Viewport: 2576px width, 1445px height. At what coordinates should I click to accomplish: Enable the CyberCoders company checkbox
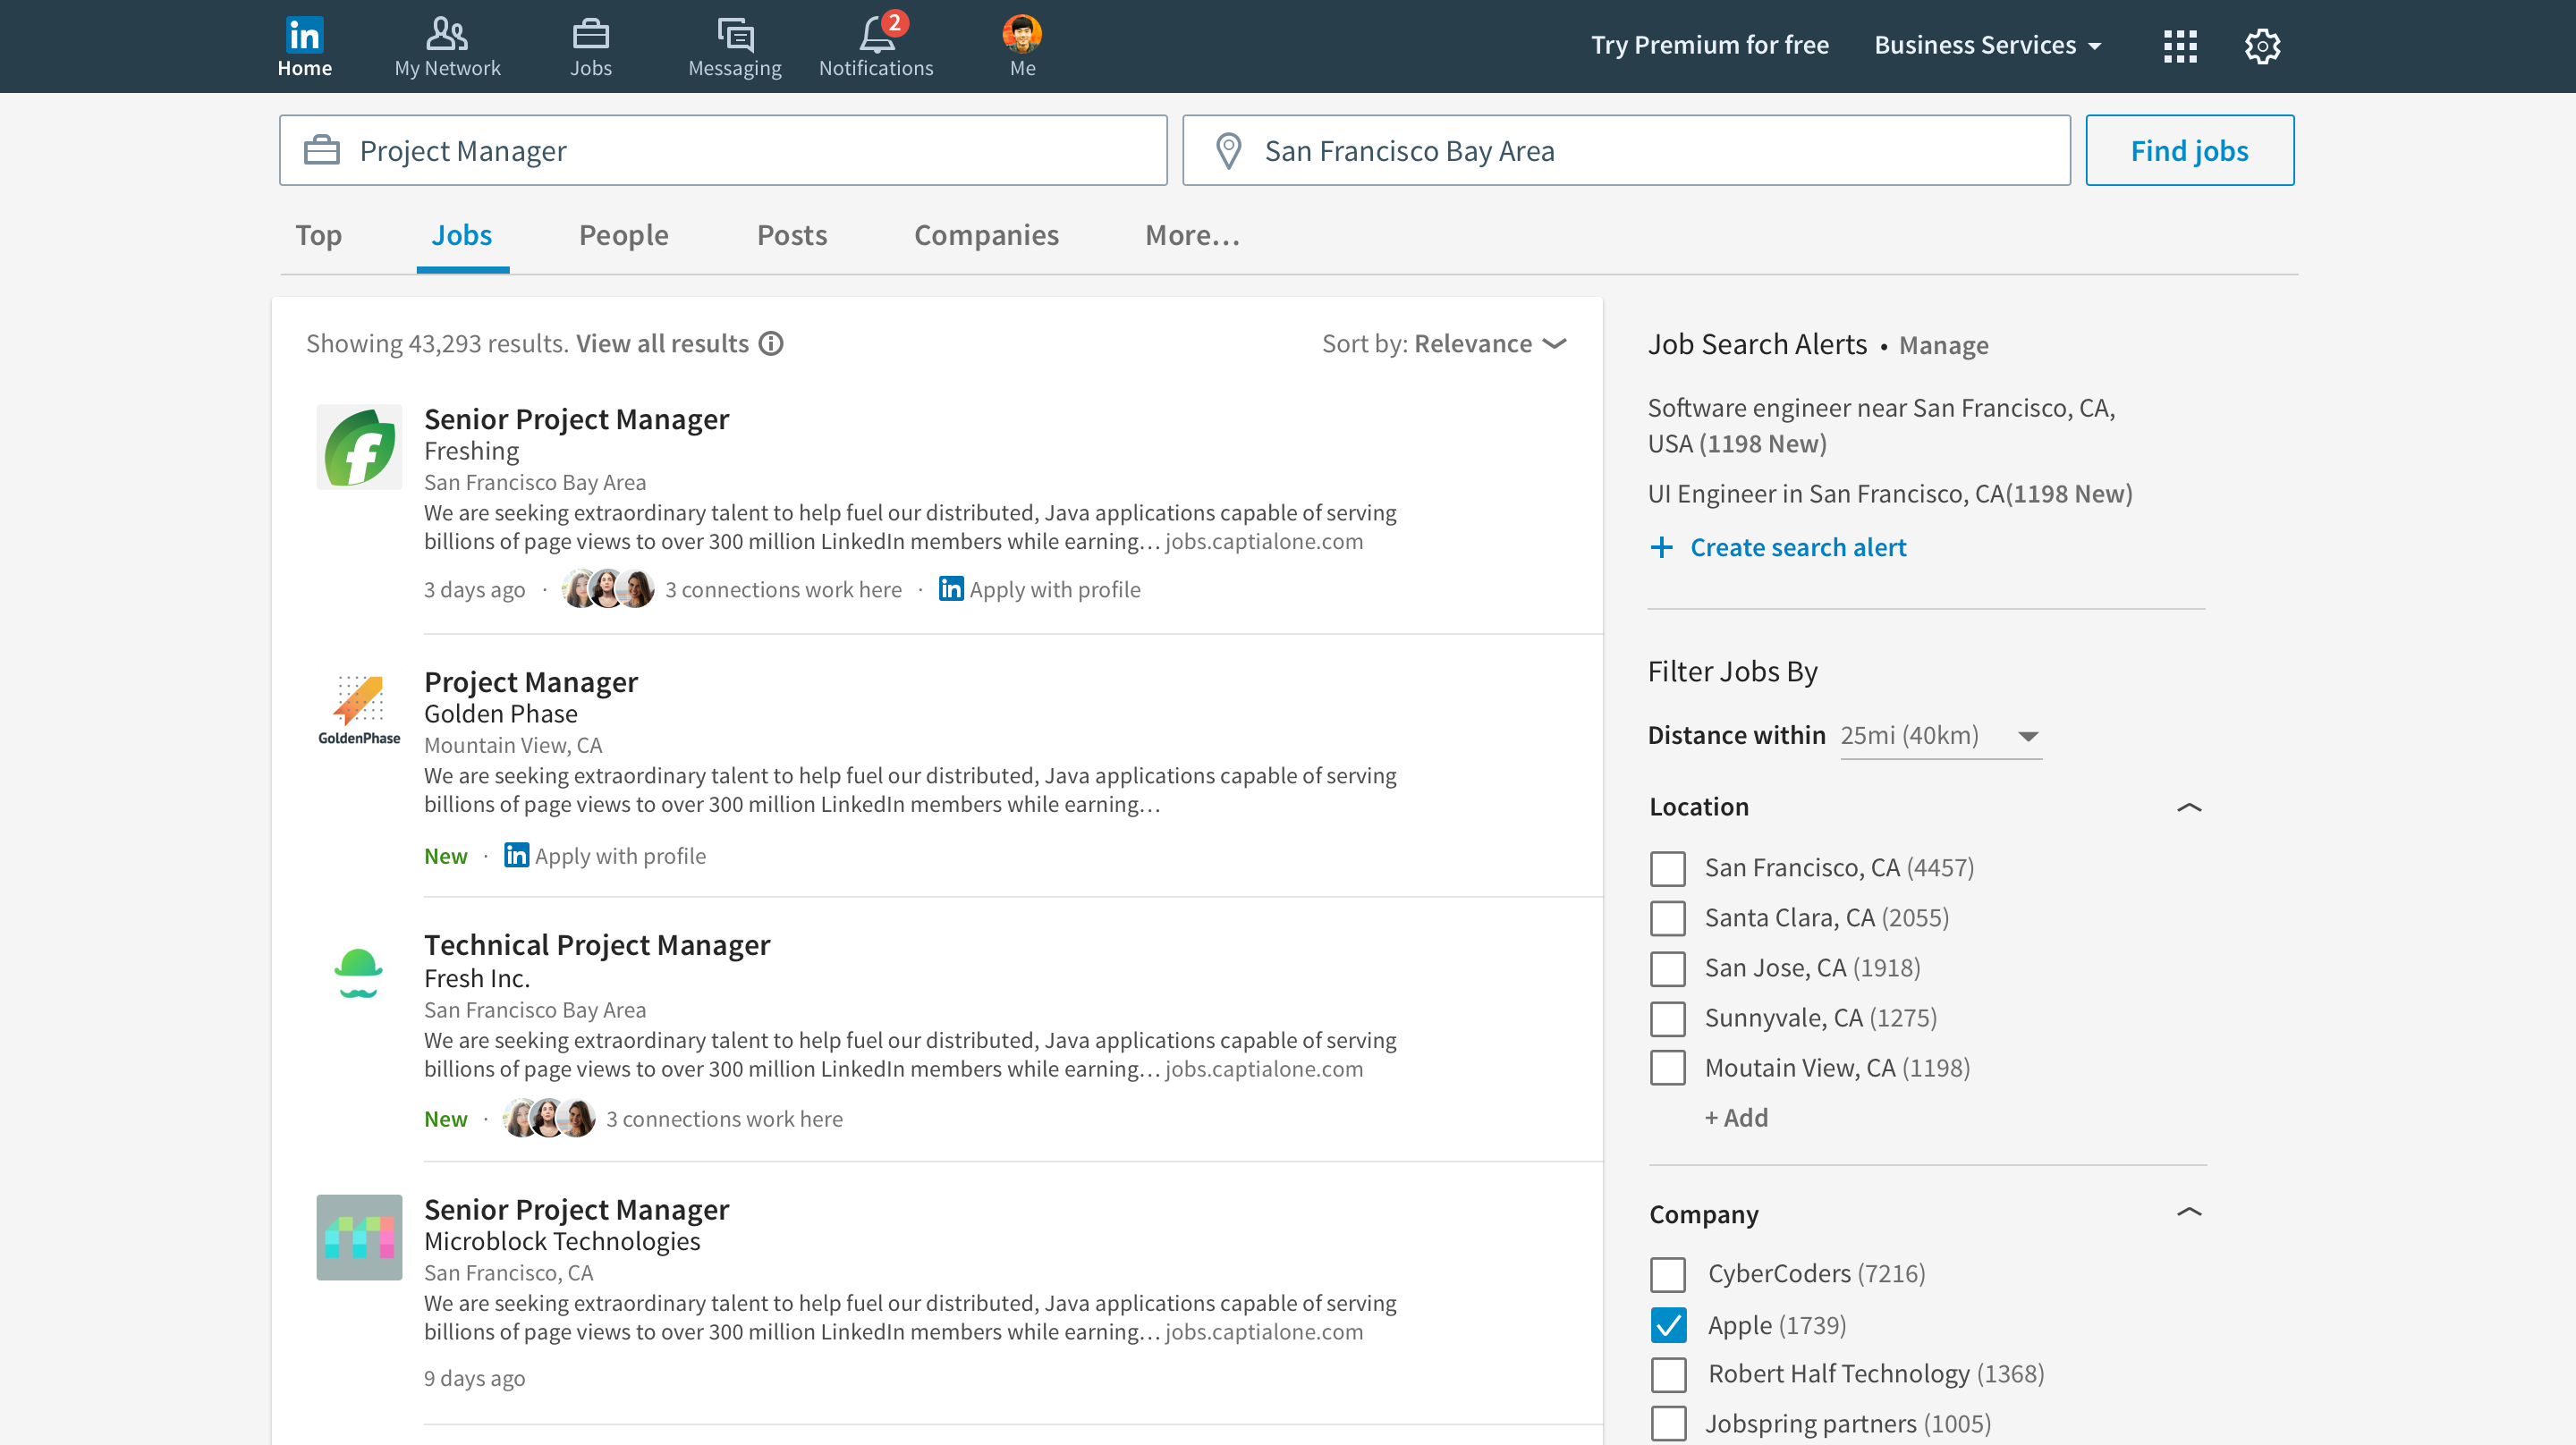[x=1668, y=1274]
